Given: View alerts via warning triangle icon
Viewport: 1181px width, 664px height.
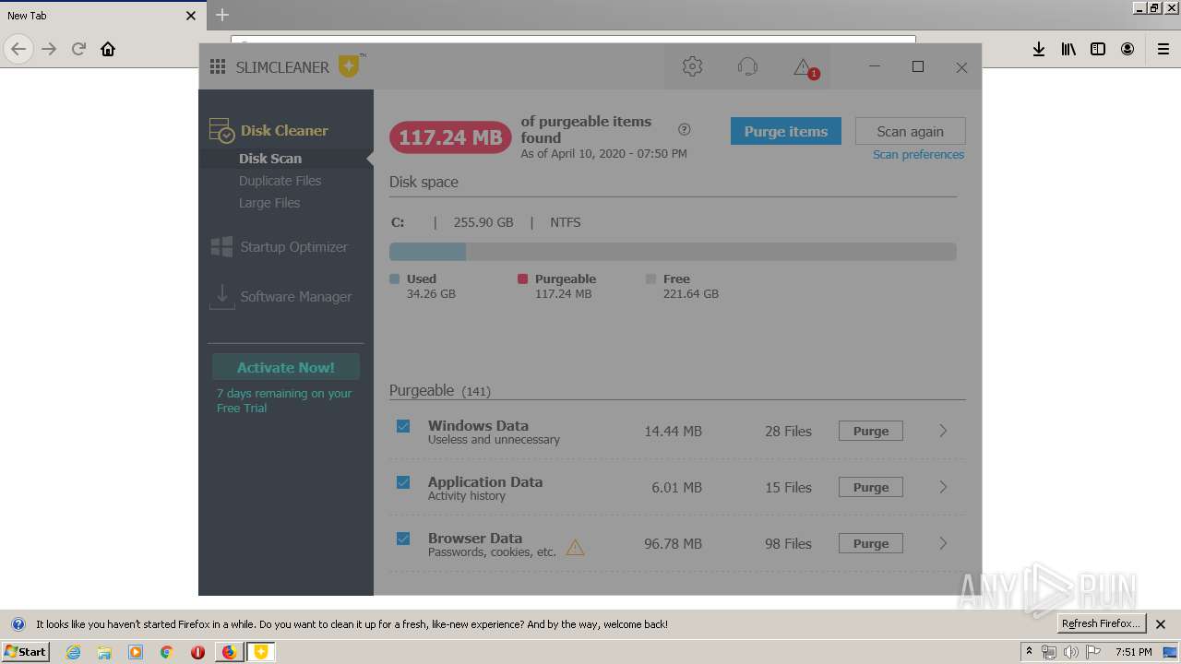Looking at the screenshot, I should 805,67.
